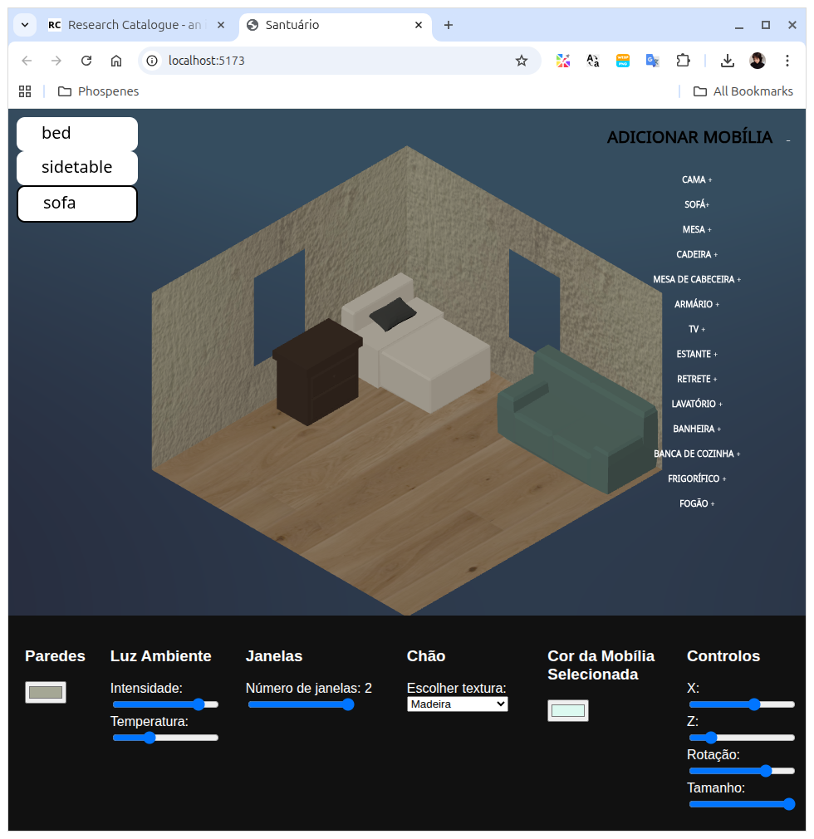Open the Chrome three-dot menu
This screenshot has height=839, width=814.
(787, 61)
